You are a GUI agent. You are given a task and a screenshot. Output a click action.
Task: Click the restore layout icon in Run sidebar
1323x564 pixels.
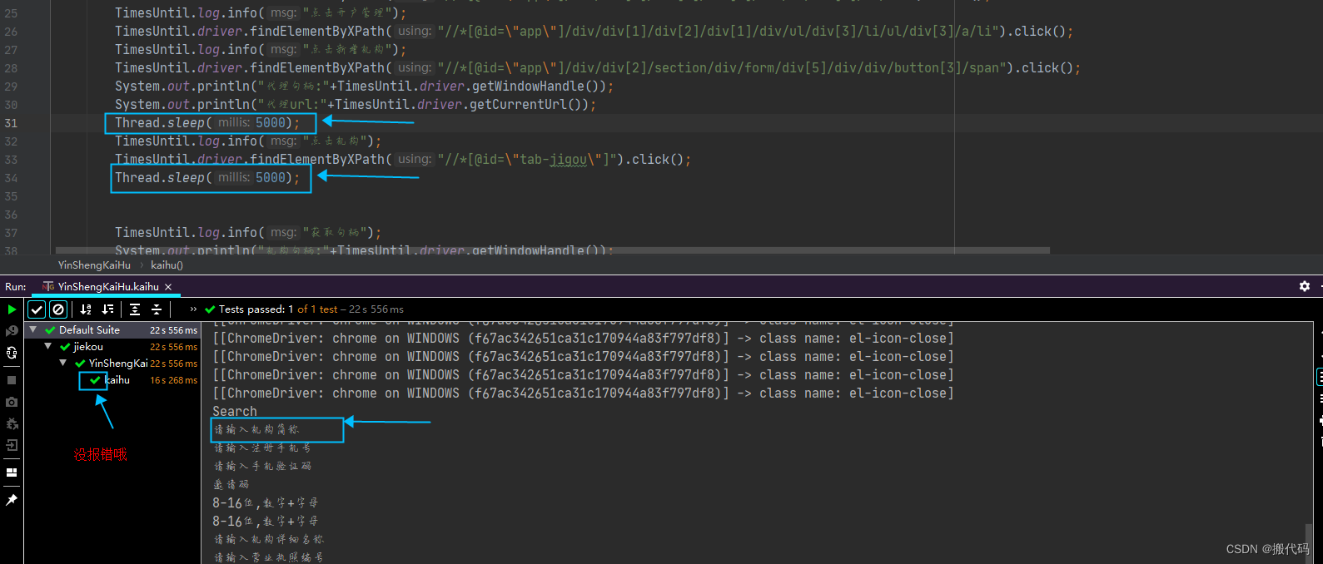(12, 472)
